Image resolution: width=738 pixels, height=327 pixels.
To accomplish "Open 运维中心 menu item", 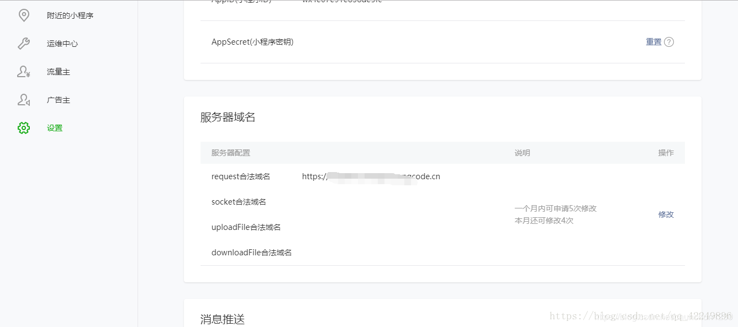I will pyautogui.click(x=62, y=44).
